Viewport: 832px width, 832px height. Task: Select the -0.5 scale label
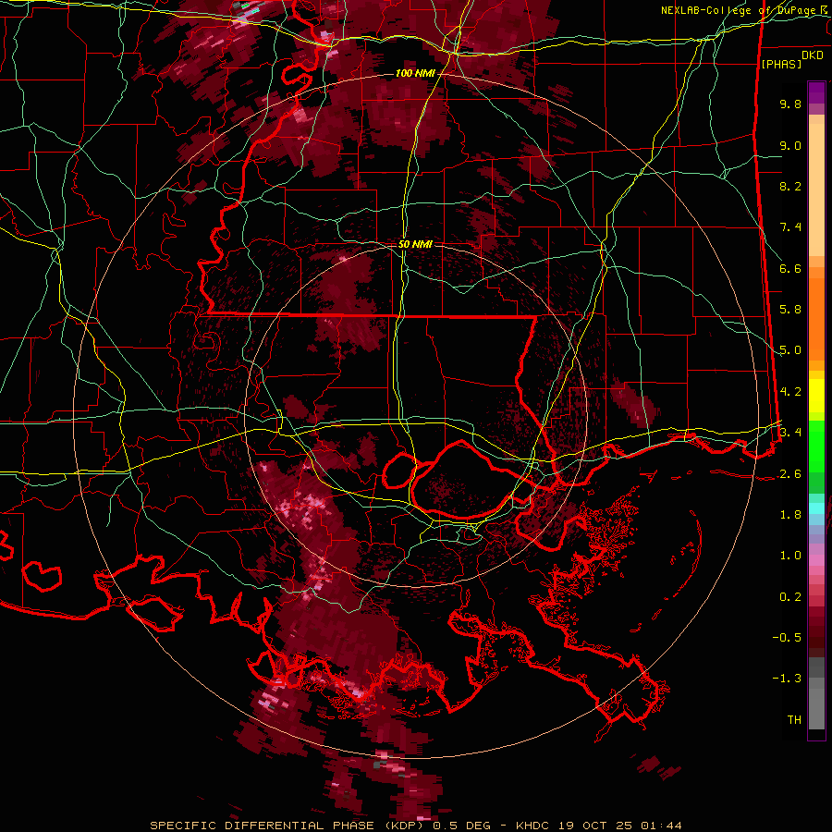787,637
